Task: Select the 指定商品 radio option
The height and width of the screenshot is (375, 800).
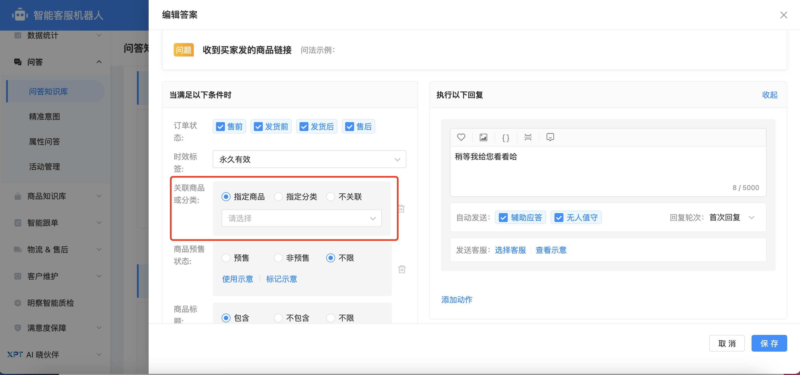Action: tap(226, 197)
